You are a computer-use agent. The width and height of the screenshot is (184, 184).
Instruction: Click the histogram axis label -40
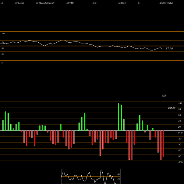coord(180,145)
